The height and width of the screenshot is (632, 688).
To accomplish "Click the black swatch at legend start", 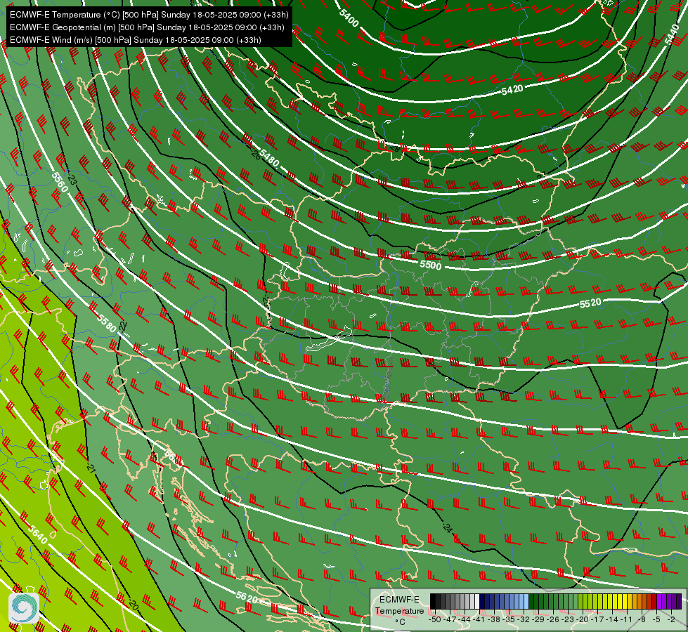I will [433, 601].
